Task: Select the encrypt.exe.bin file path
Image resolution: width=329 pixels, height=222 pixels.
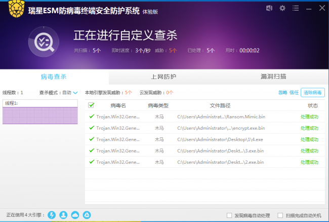Action: [x=221, y=128]
